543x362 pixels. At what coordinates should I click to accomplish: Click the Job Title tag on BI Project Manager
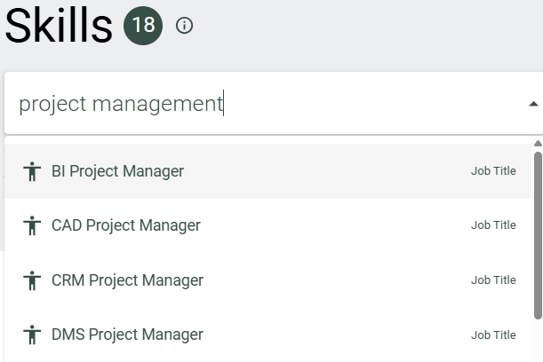493,171
